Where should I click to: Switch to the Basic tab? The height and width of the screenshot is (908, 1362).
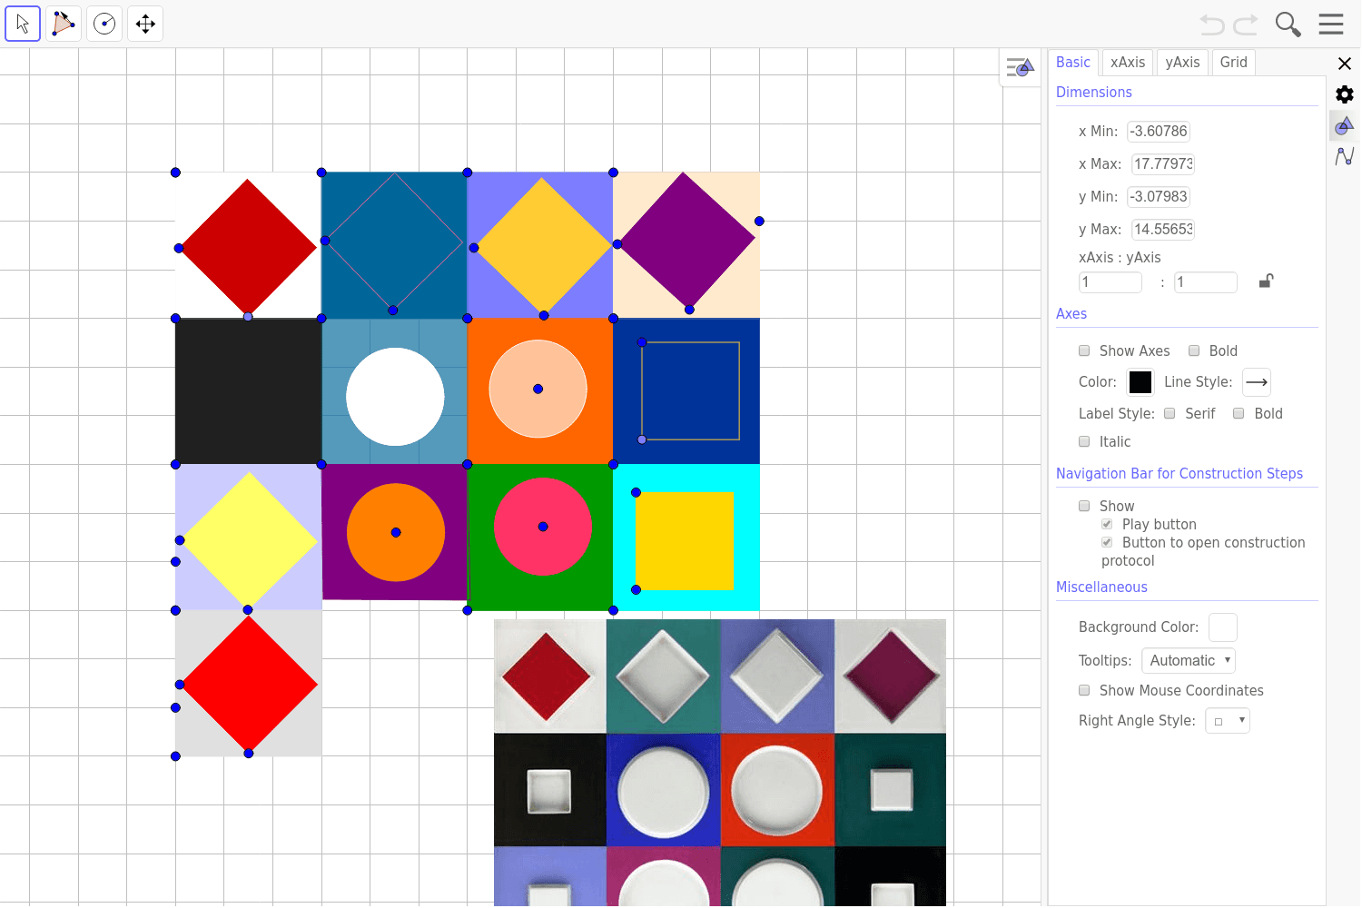(1073, 62)
